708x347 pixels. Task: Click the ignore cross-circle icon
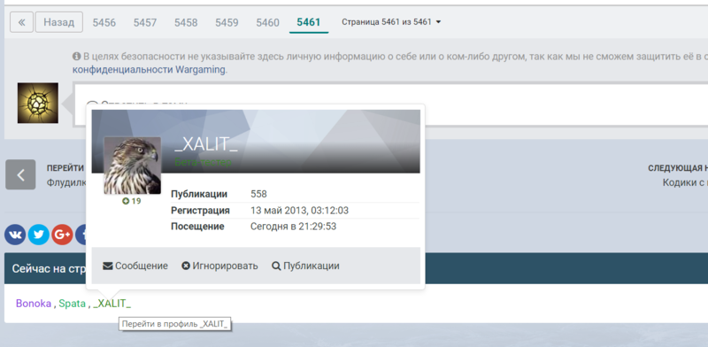(x=186, y=266)
